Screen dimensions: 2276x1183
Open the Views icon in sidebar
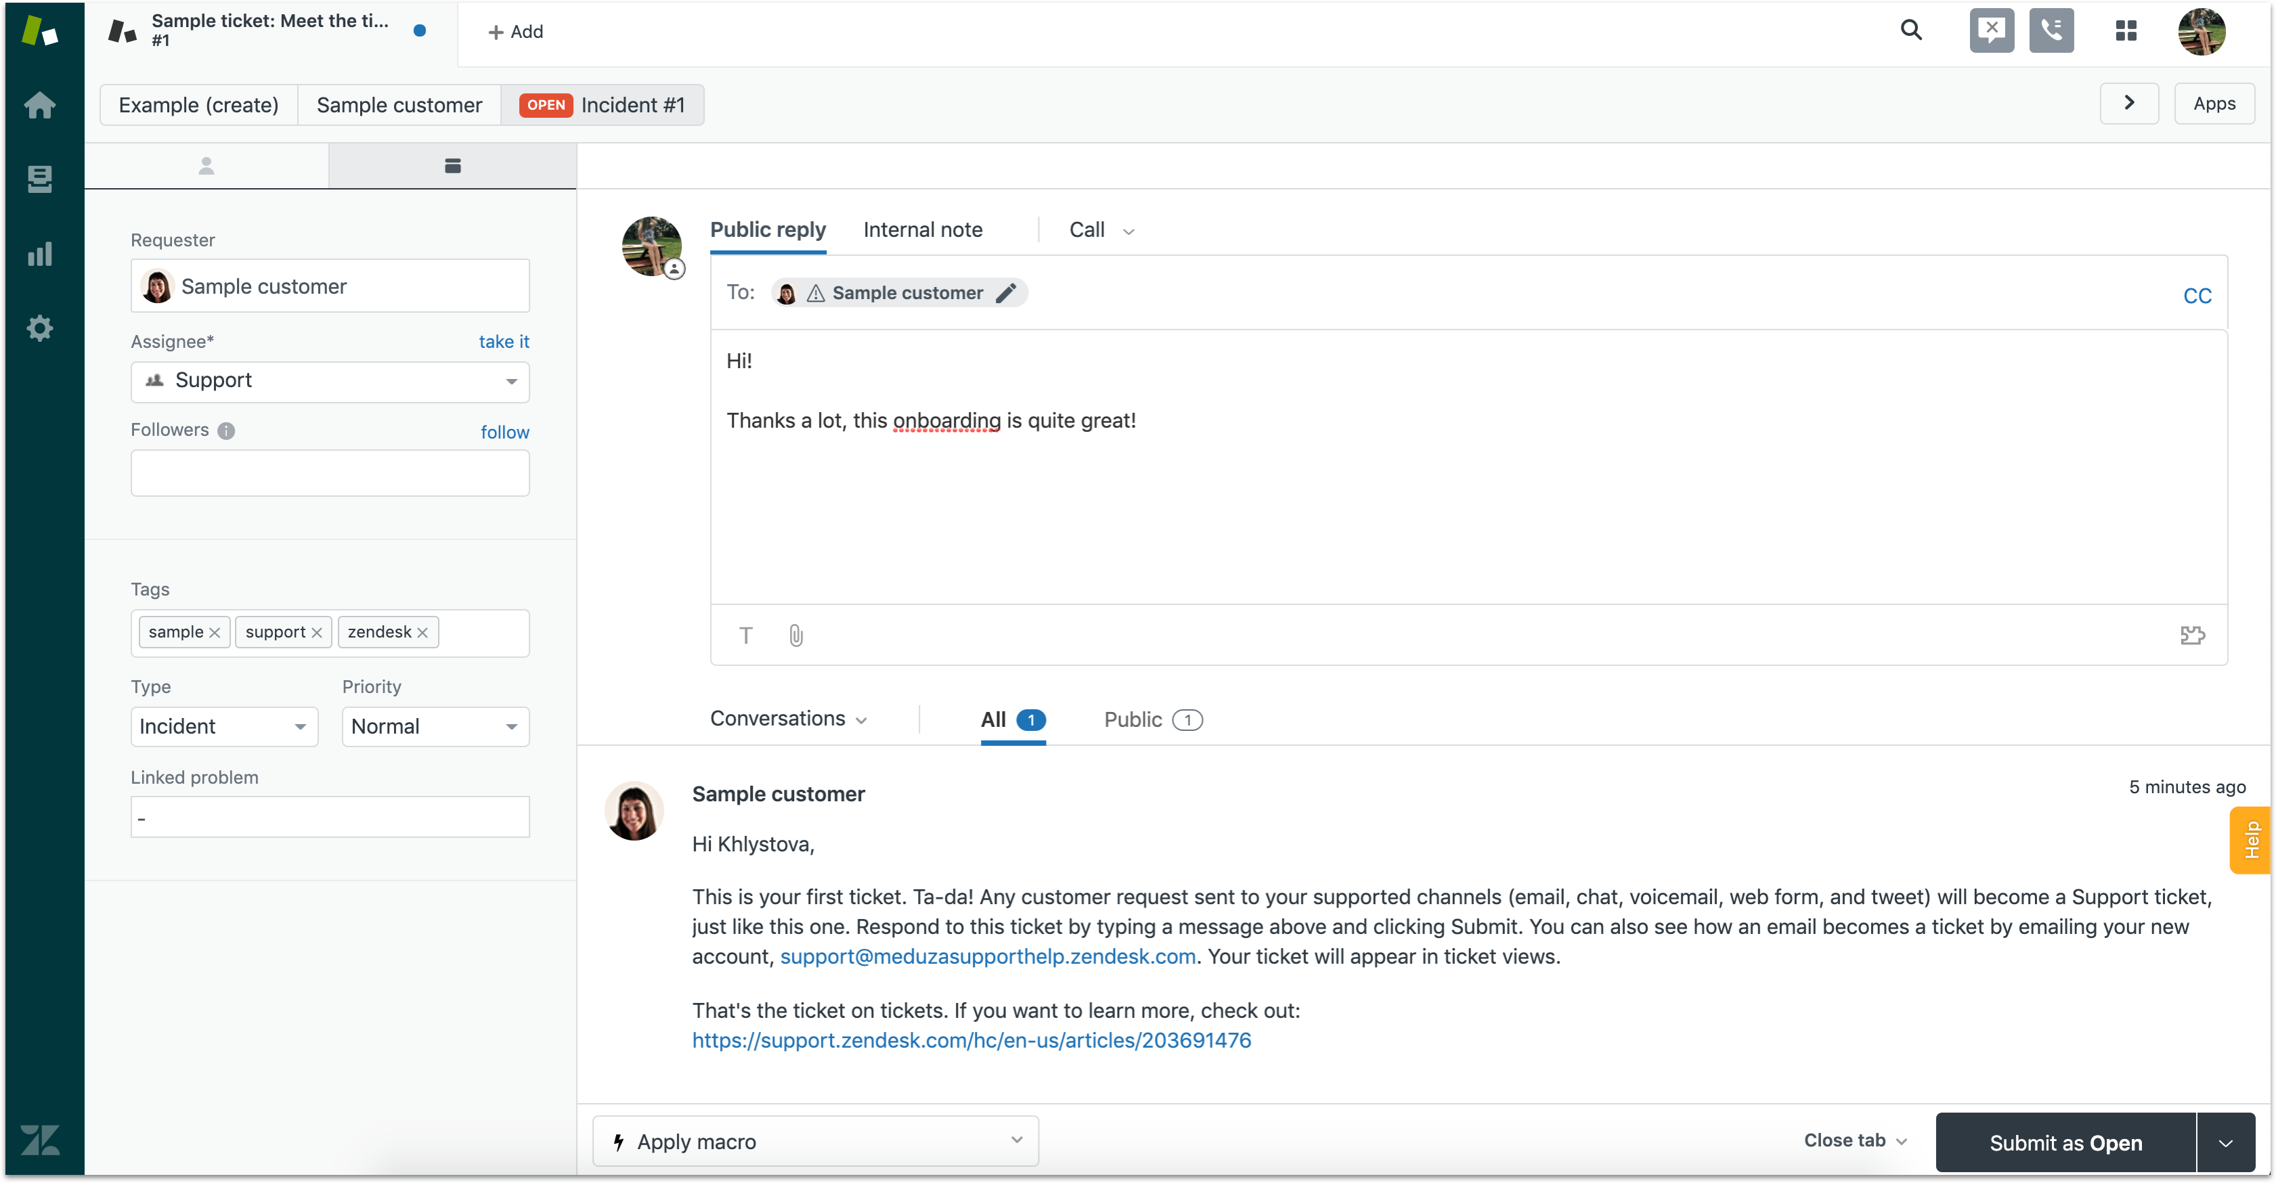[x=40, y=179]
